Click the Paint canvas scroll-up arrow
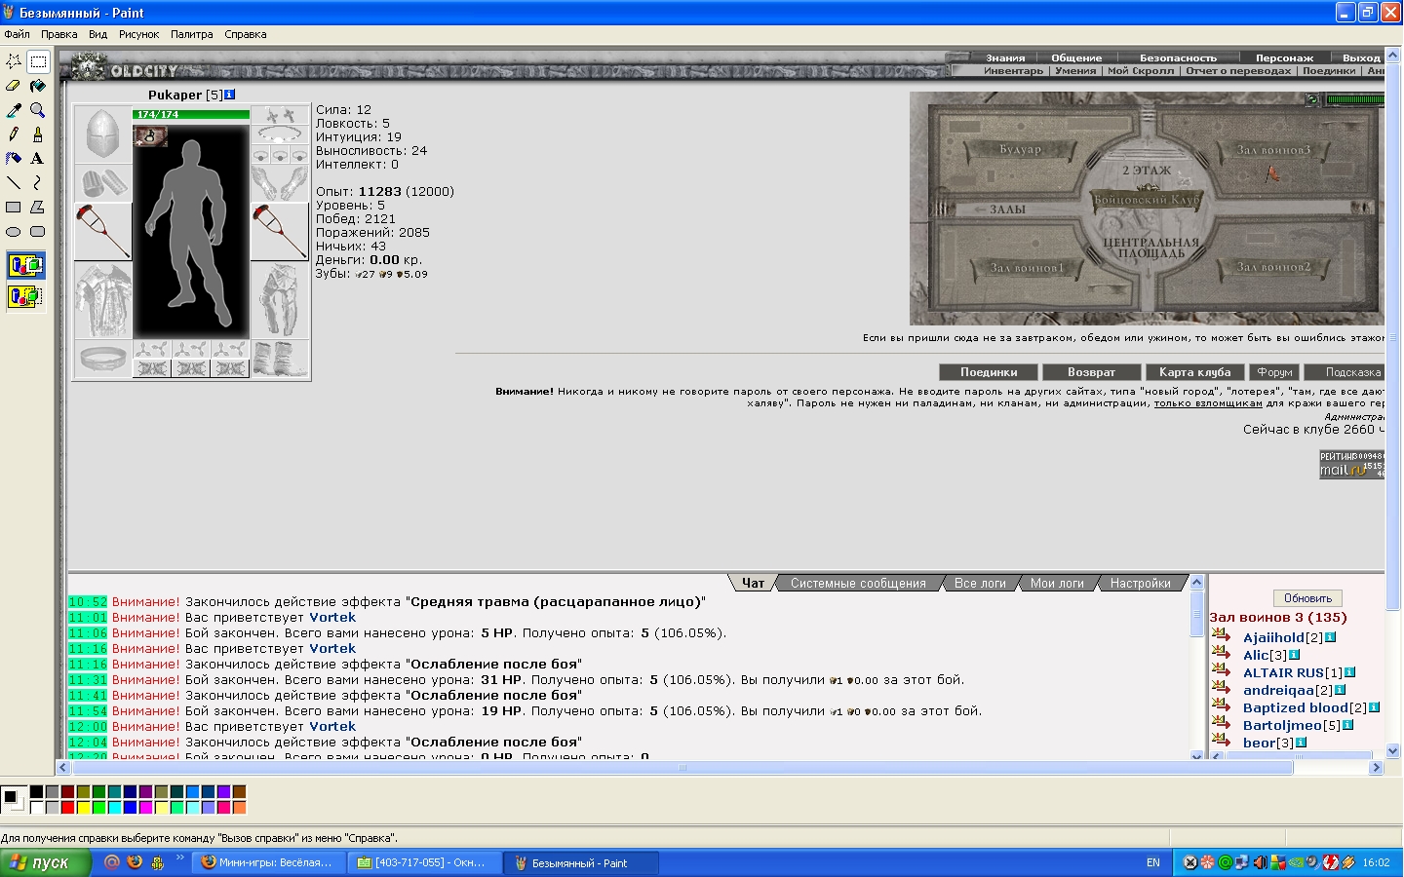Image resolution: width=1404 pixels, height=877 pixels. coord(1393,56)
